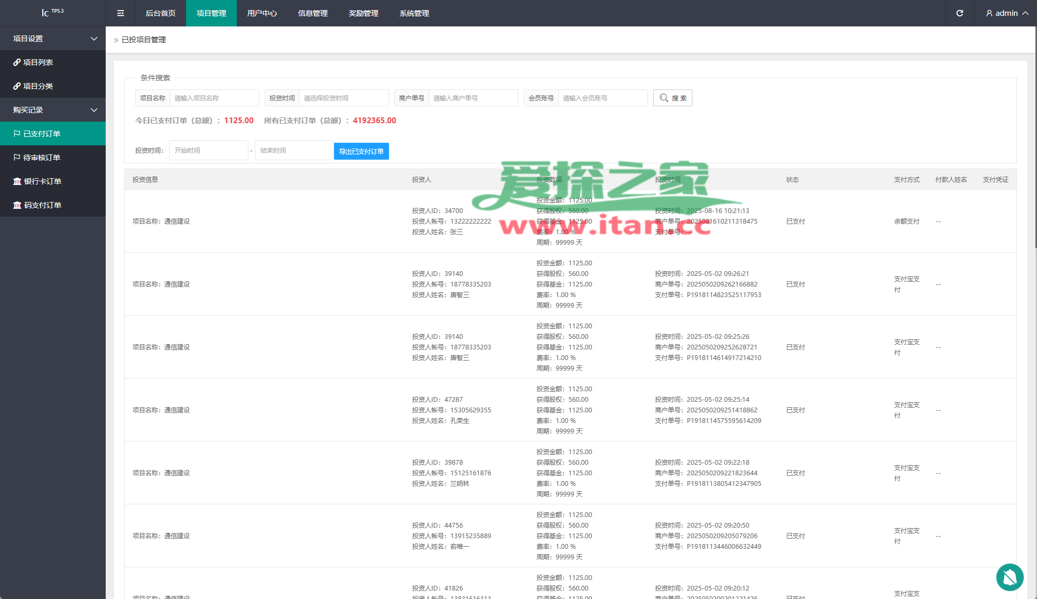The height and width of the screenshot is (599, 1037).
Task: Click investor account 15305629355
Action: [x=470, y=410]
